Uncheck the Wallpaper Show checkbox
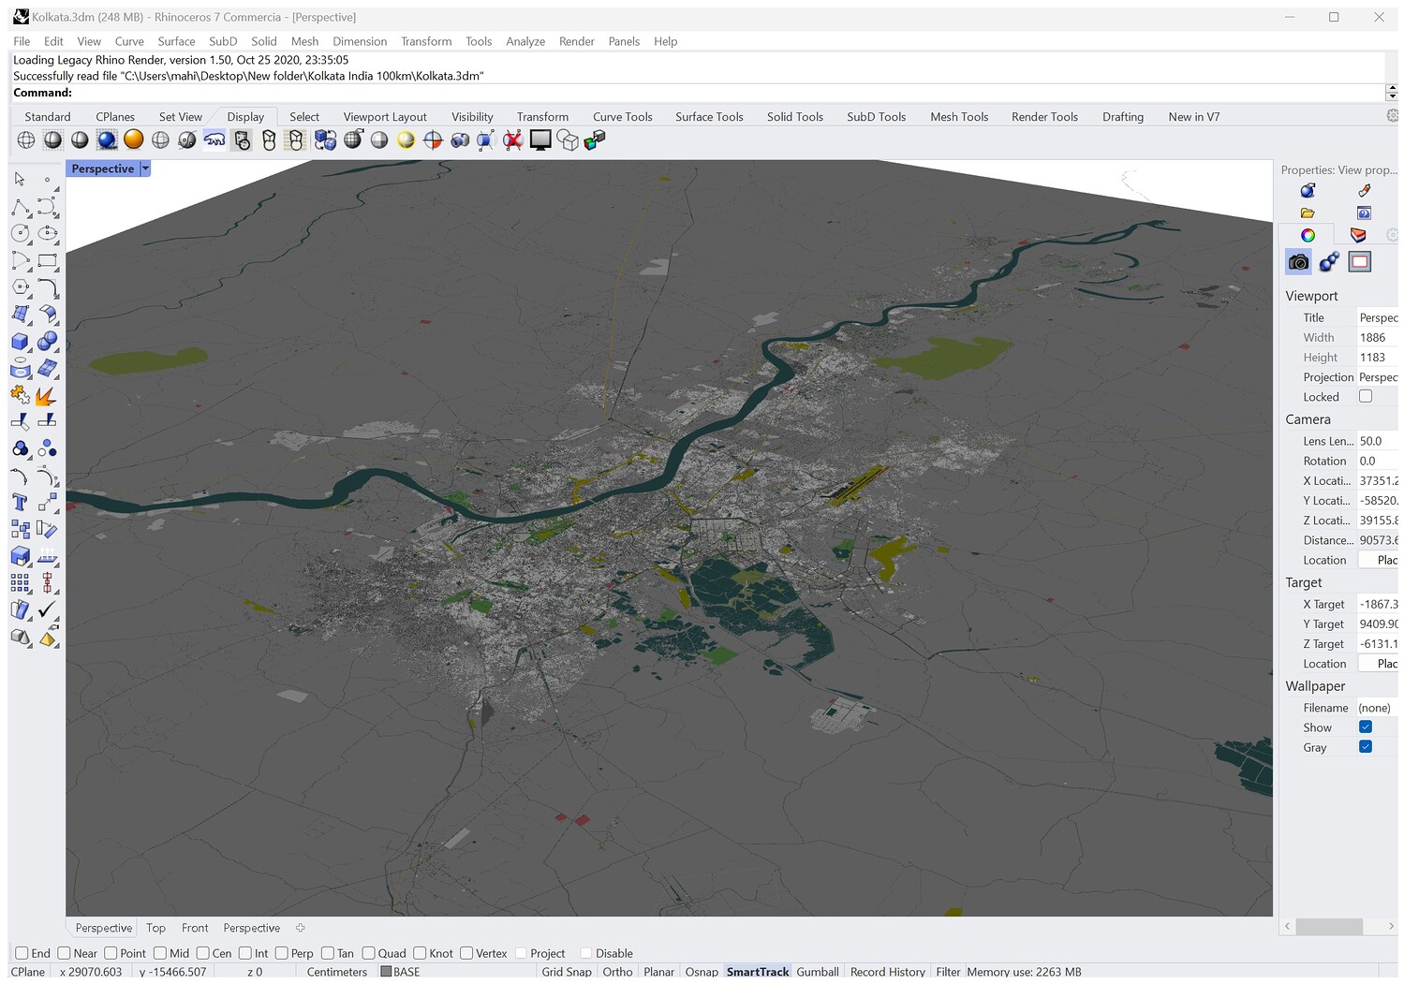The image size is (1404, 983). pyautogui.click(x=1366, y=727)
